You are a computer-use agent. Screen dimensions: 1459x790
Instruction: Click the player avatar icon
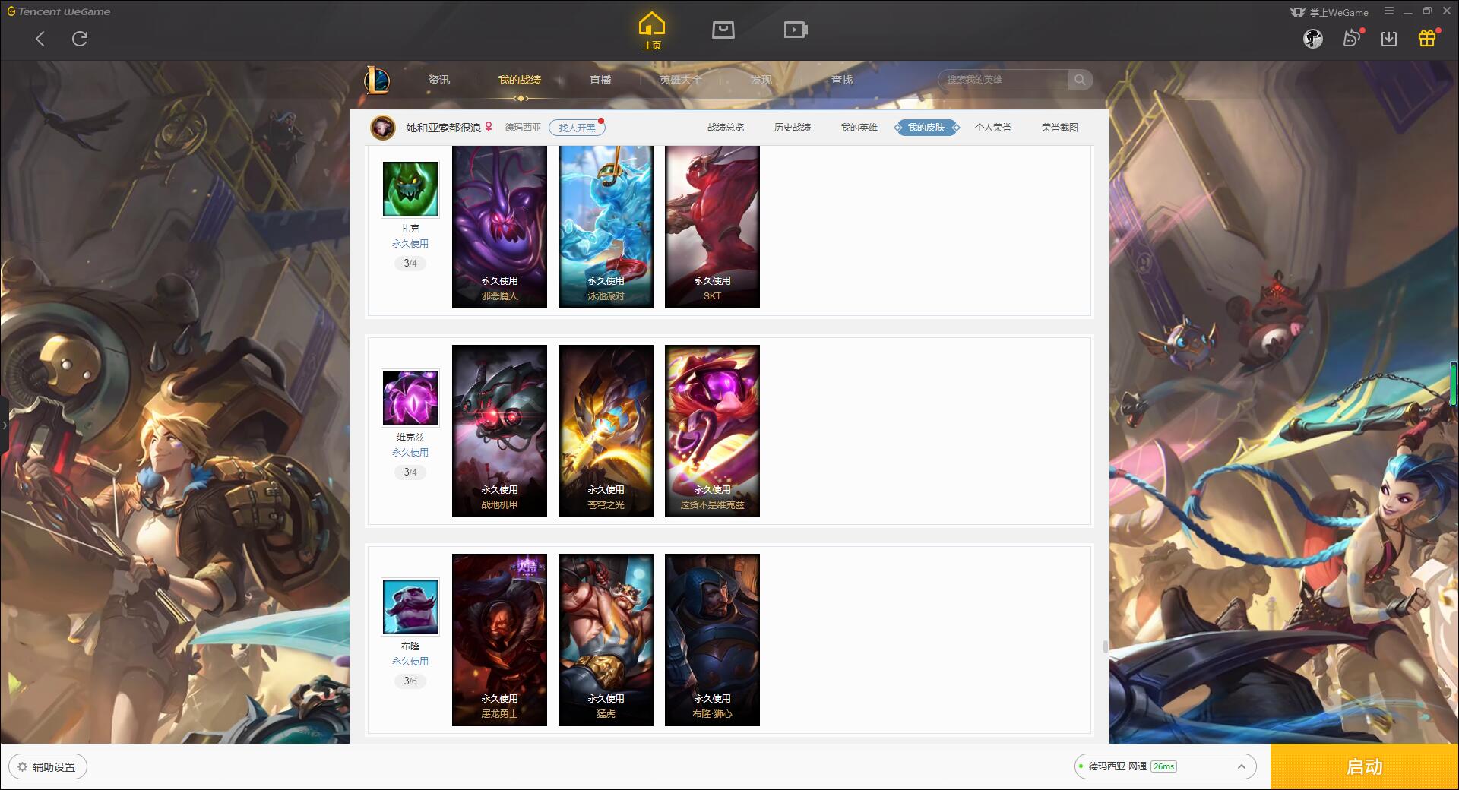(x=383, y=128)
